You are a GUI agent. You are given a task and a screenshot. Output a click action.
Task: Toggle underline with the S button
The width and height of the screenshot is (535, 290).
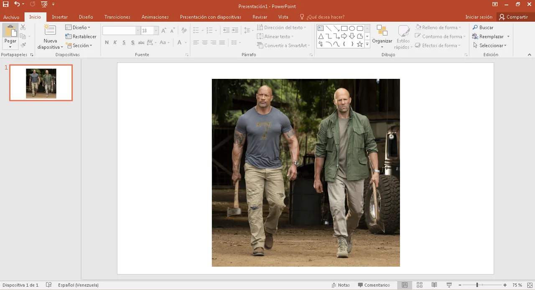tap(124, 43)
